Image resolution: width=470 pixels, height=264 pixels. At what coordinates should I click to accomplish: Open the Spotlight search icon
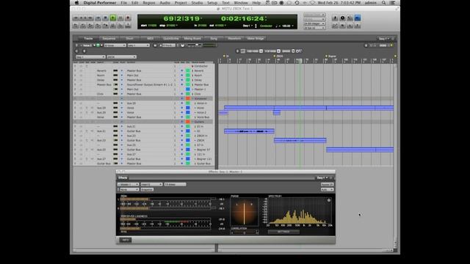tap(383, 3)
